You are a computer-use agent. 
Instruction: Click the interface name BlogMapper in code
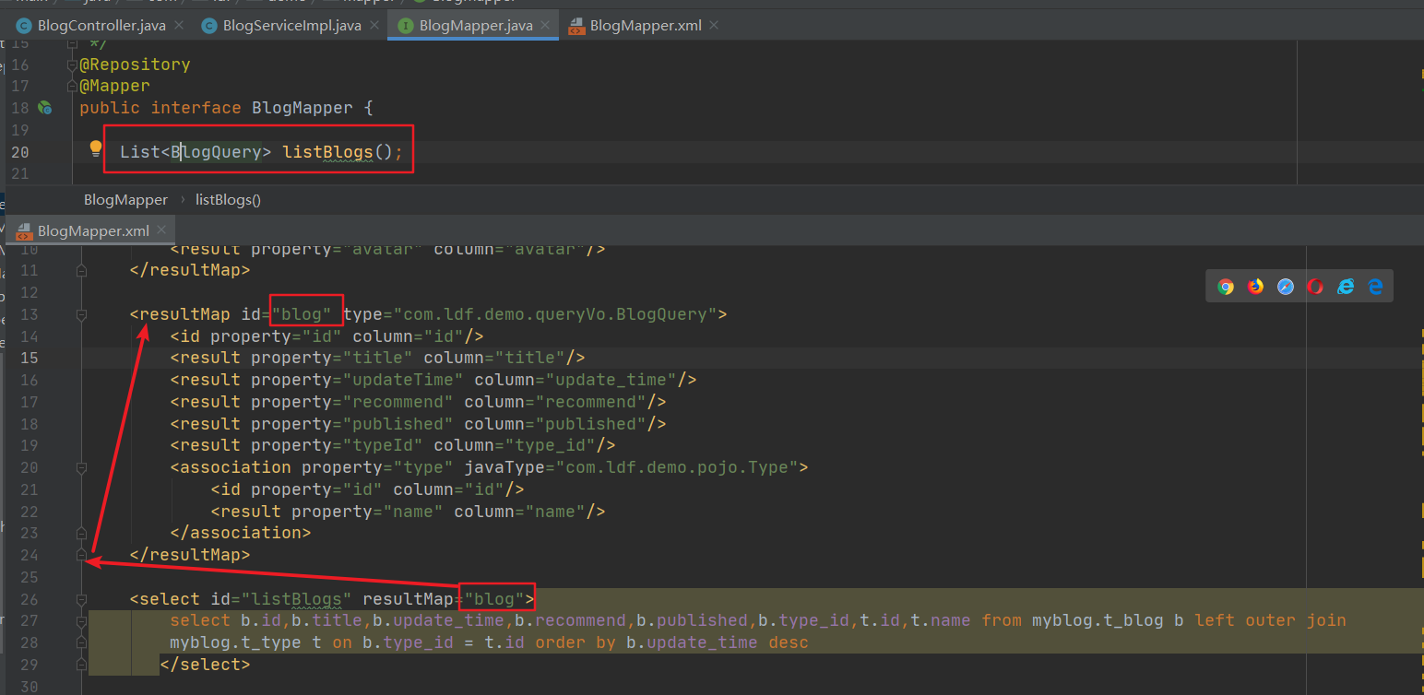(303, 108)
